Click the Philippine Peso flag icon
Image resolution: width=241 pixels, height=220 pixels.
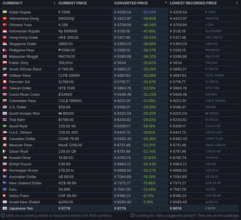(5, 50)
